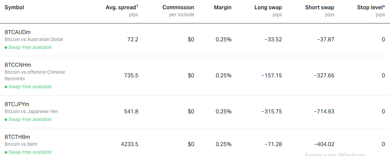Click the green dot beside BTCTHBm swap-free label
Screen dimensions: 390x156
pyautogui.click(x=6, y=152)
